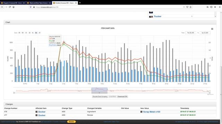This screenshot has height=124, width=222.
Task: Bookmark this page with the star
Action: (x=190, y=7)
